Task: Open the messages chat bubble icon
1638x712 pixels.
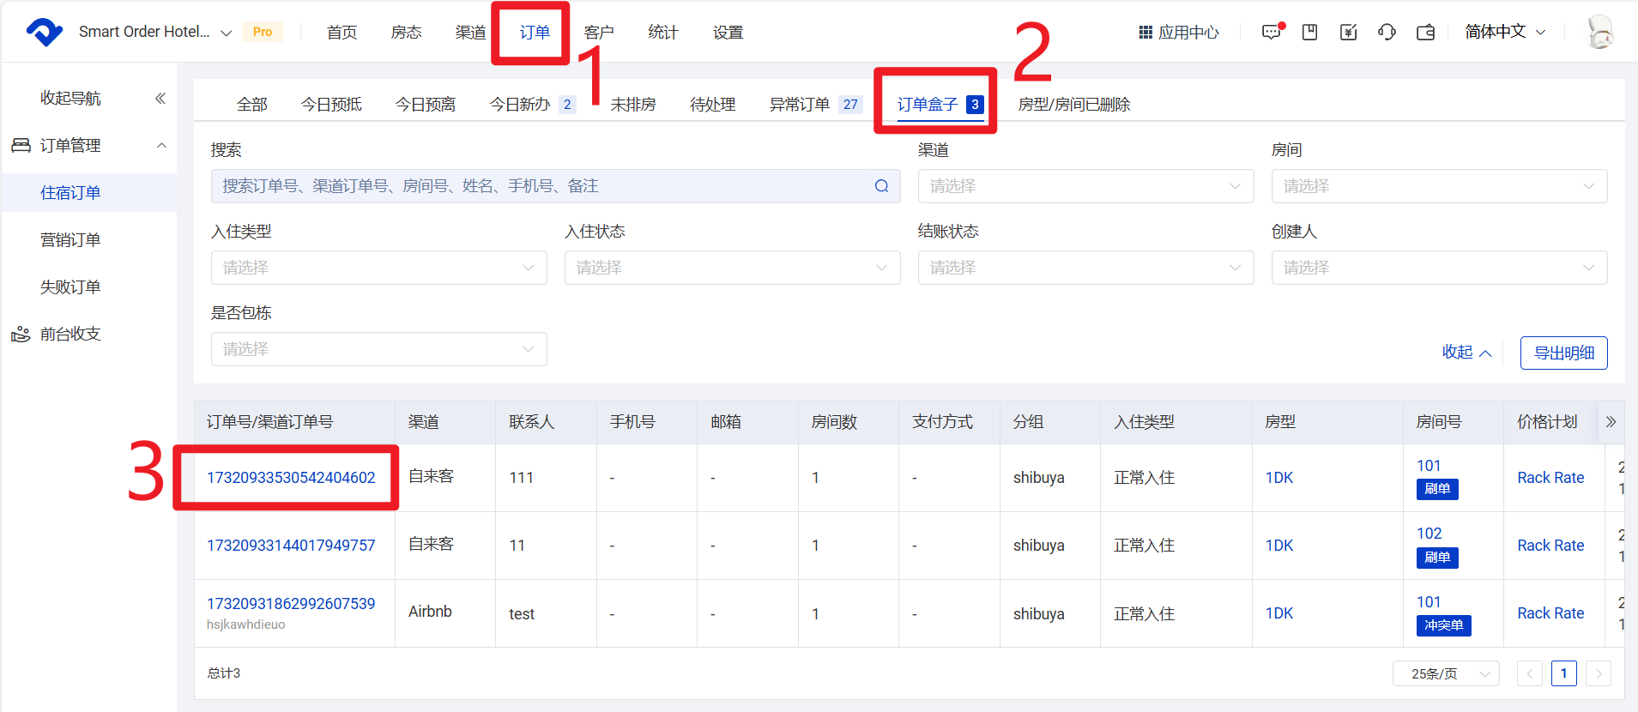Action: click(1271, 33)
